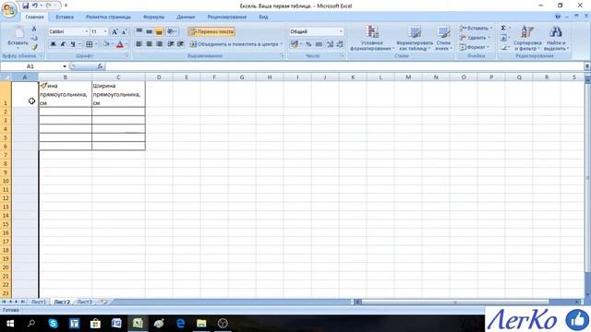Viewport: 591px width, 332px height.
Task: Open the Calibri font name dropdown
Action: pyautogui.click(x=86, y=31)
